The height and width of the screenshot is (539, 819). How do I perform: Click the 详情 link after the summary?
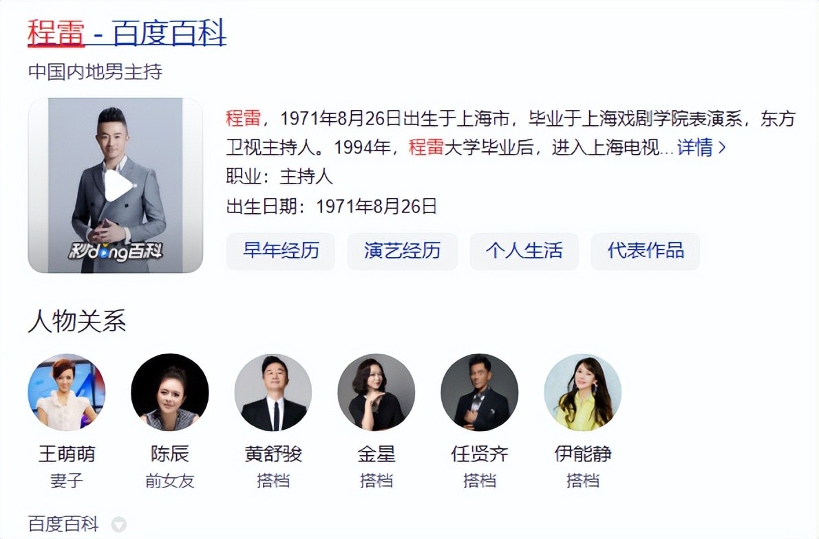[694, 148]
